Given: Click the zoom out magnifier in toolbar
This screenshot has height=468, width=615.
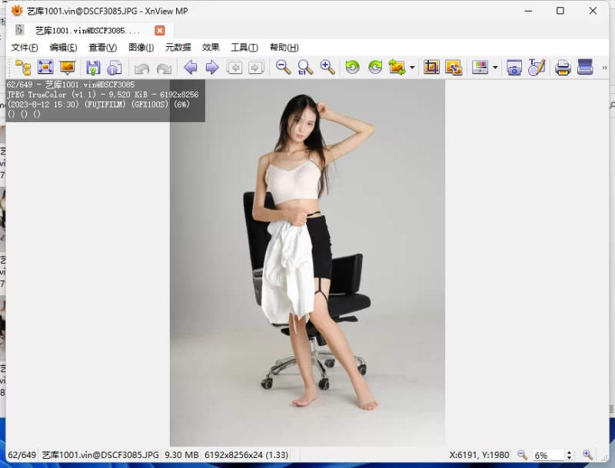Looking at the screenshot, I should pos(283,68).
